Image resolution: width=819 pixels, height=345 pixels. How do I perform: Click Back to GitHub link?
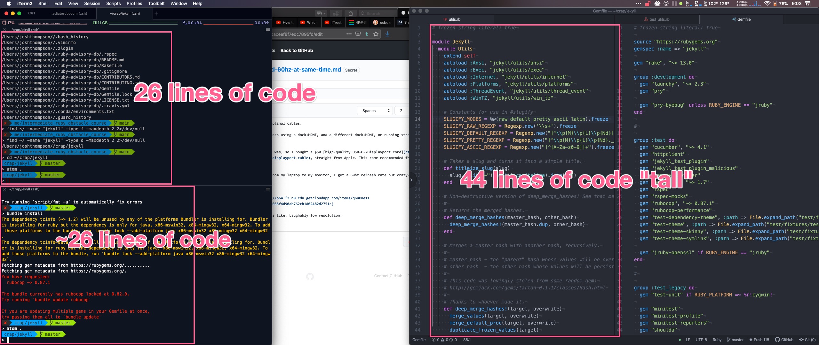click(297, 50)
